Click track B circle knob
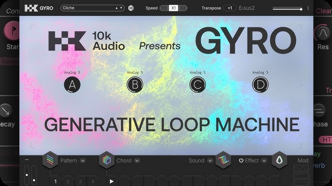Viewport: 332px width, 186px height. [x=135, y=85]
